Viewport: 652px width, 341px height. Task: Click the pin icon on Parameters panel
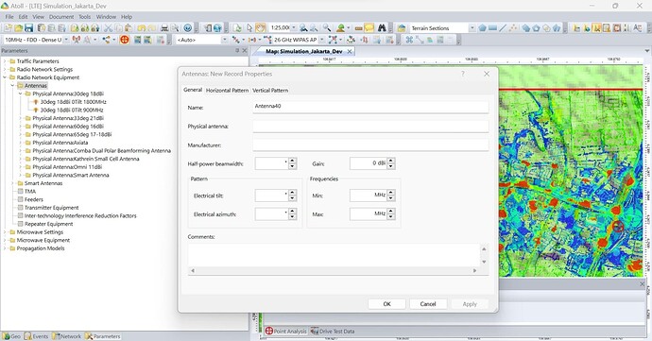pos(237,50)
